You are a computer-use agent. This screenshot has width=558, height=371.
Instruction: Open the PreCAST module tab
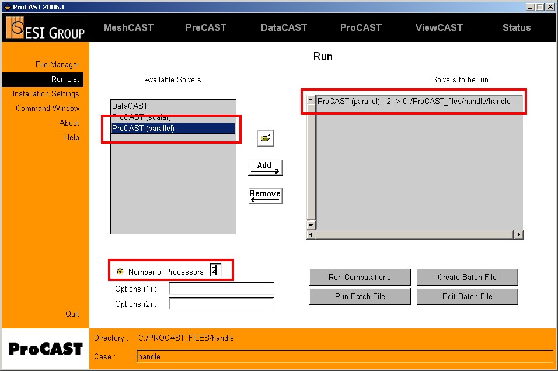(x=205, y=28)
